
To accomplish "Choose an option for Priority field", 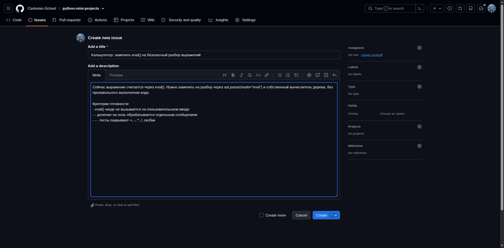I will coord(392,114).
